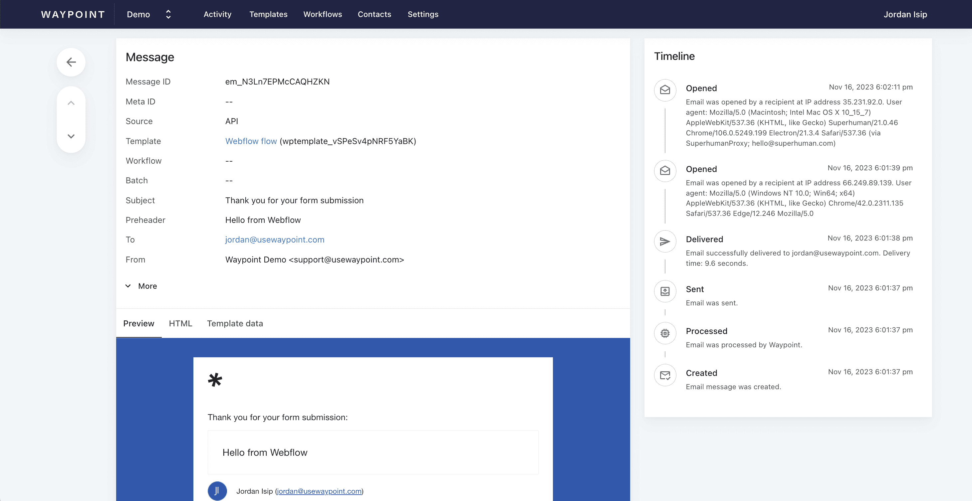Viewport: 972px width, 501px height.
Task: Click the JI avatar in preview
Action: click(217, 491)
